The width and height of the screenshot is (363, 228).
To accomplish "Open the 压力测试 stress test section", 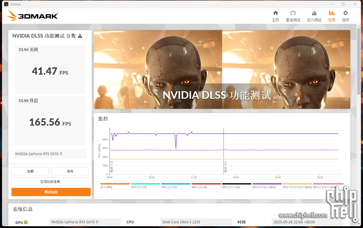I will 314,16.
